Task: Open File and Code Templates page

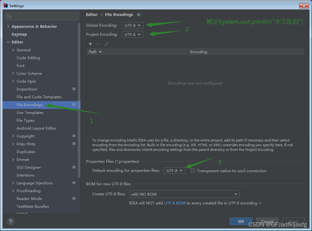Action: 39,97
